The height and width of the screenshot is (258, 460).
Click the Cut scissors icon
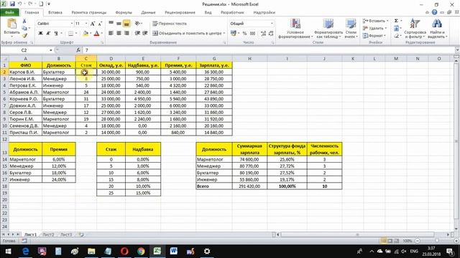[24, 21]
